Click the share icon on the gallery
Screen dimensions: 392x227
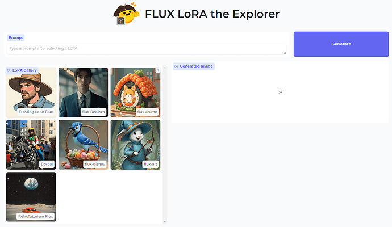158,70
